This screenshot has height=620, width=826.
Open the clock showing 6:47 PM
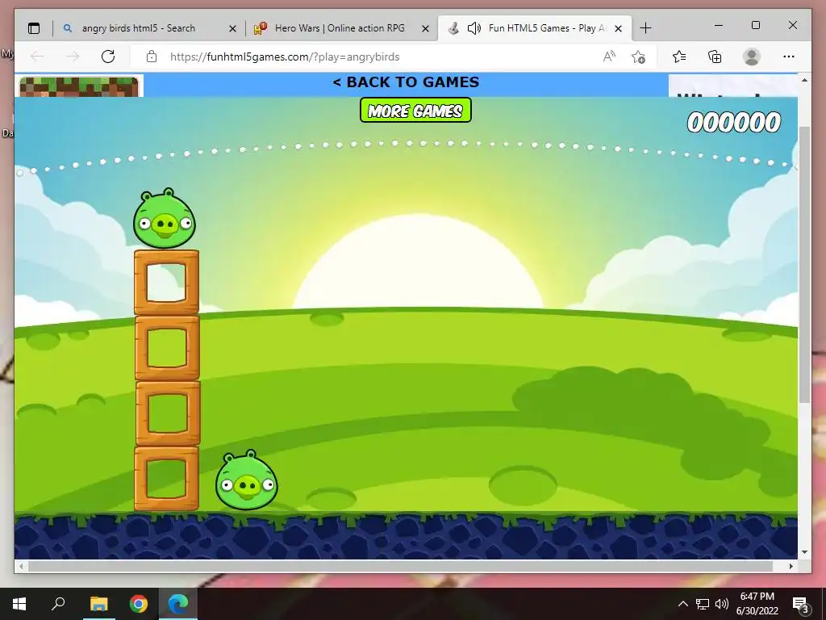point(757,604)
